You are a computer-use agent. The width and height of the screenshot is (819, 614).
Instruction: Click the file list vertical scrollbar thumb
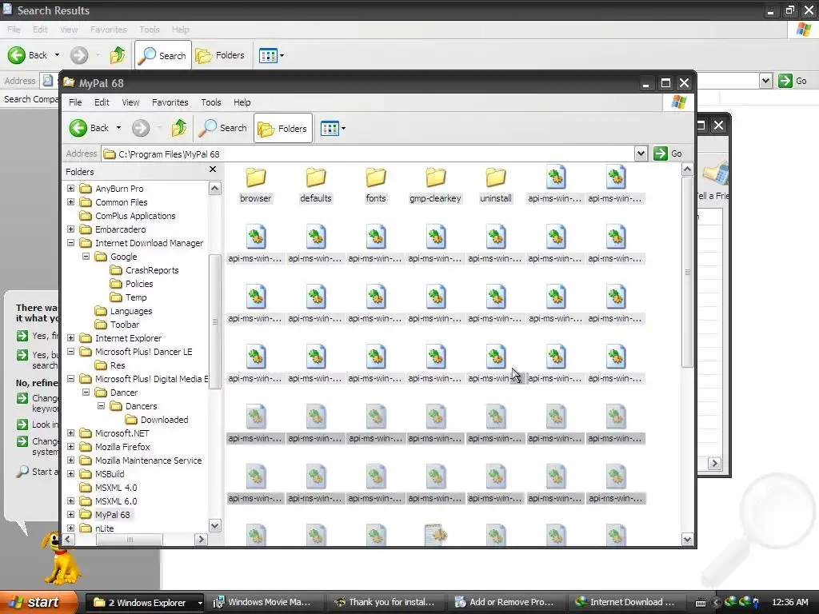tap(687, 272)
